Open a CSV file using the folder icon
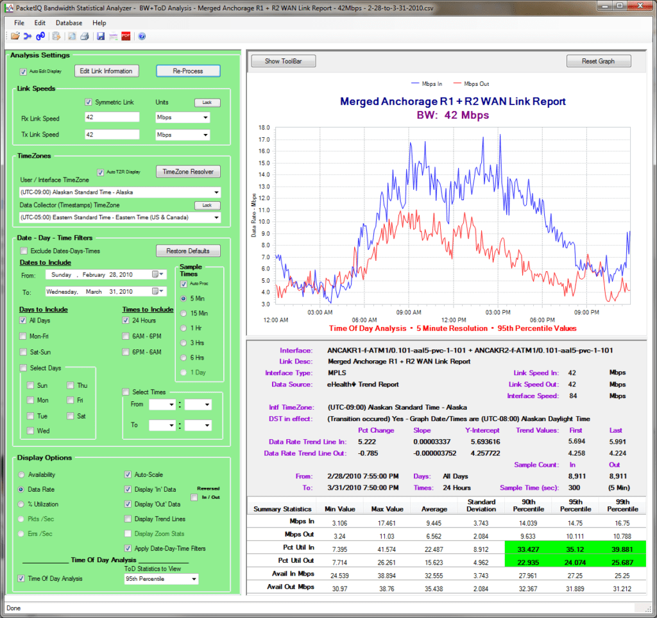 click(15, 37)
